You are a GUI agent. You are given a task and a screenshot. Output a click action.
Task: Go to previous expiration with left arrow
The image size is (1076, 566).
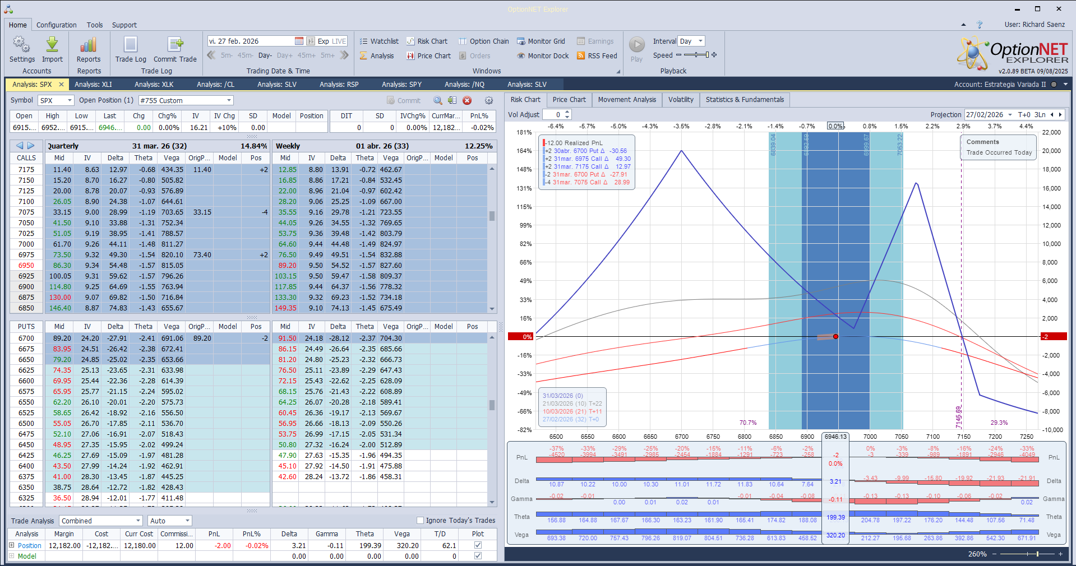pyautogui.click(x=20, y=146)
